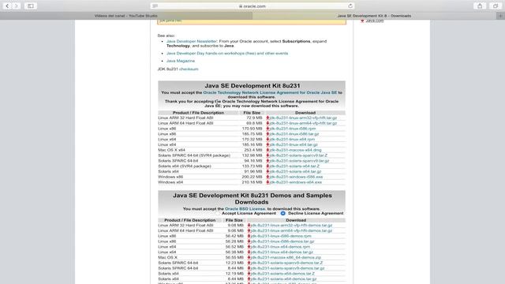Show the Safari sidebar
The image size is (505, 284).
[31, 6]
